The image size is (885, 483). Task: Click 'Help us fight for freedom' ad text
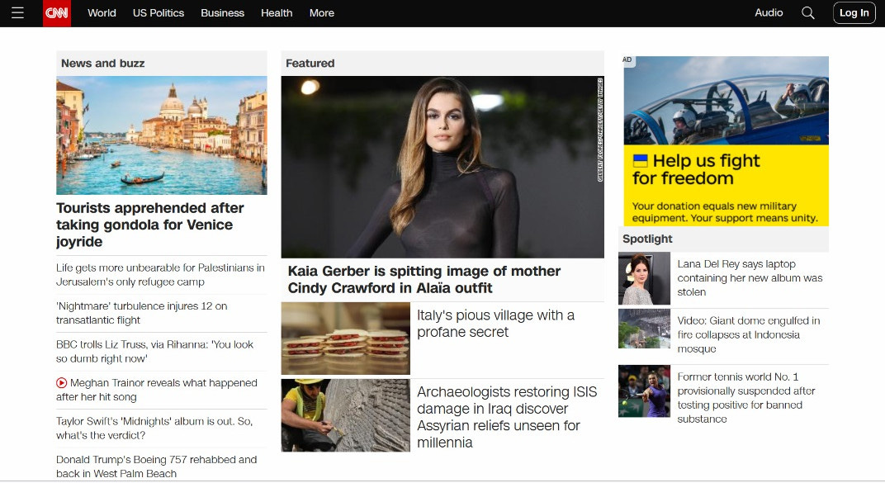coord(697,169)
